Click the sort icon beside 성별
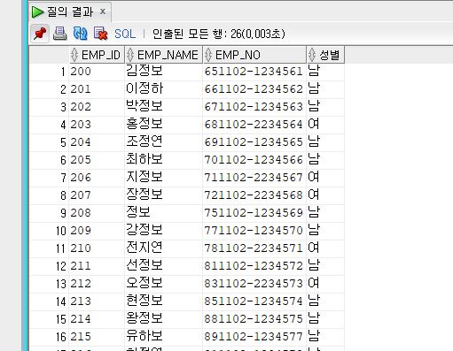The height and width of the screenshot is (351, 453). [312, 55]
